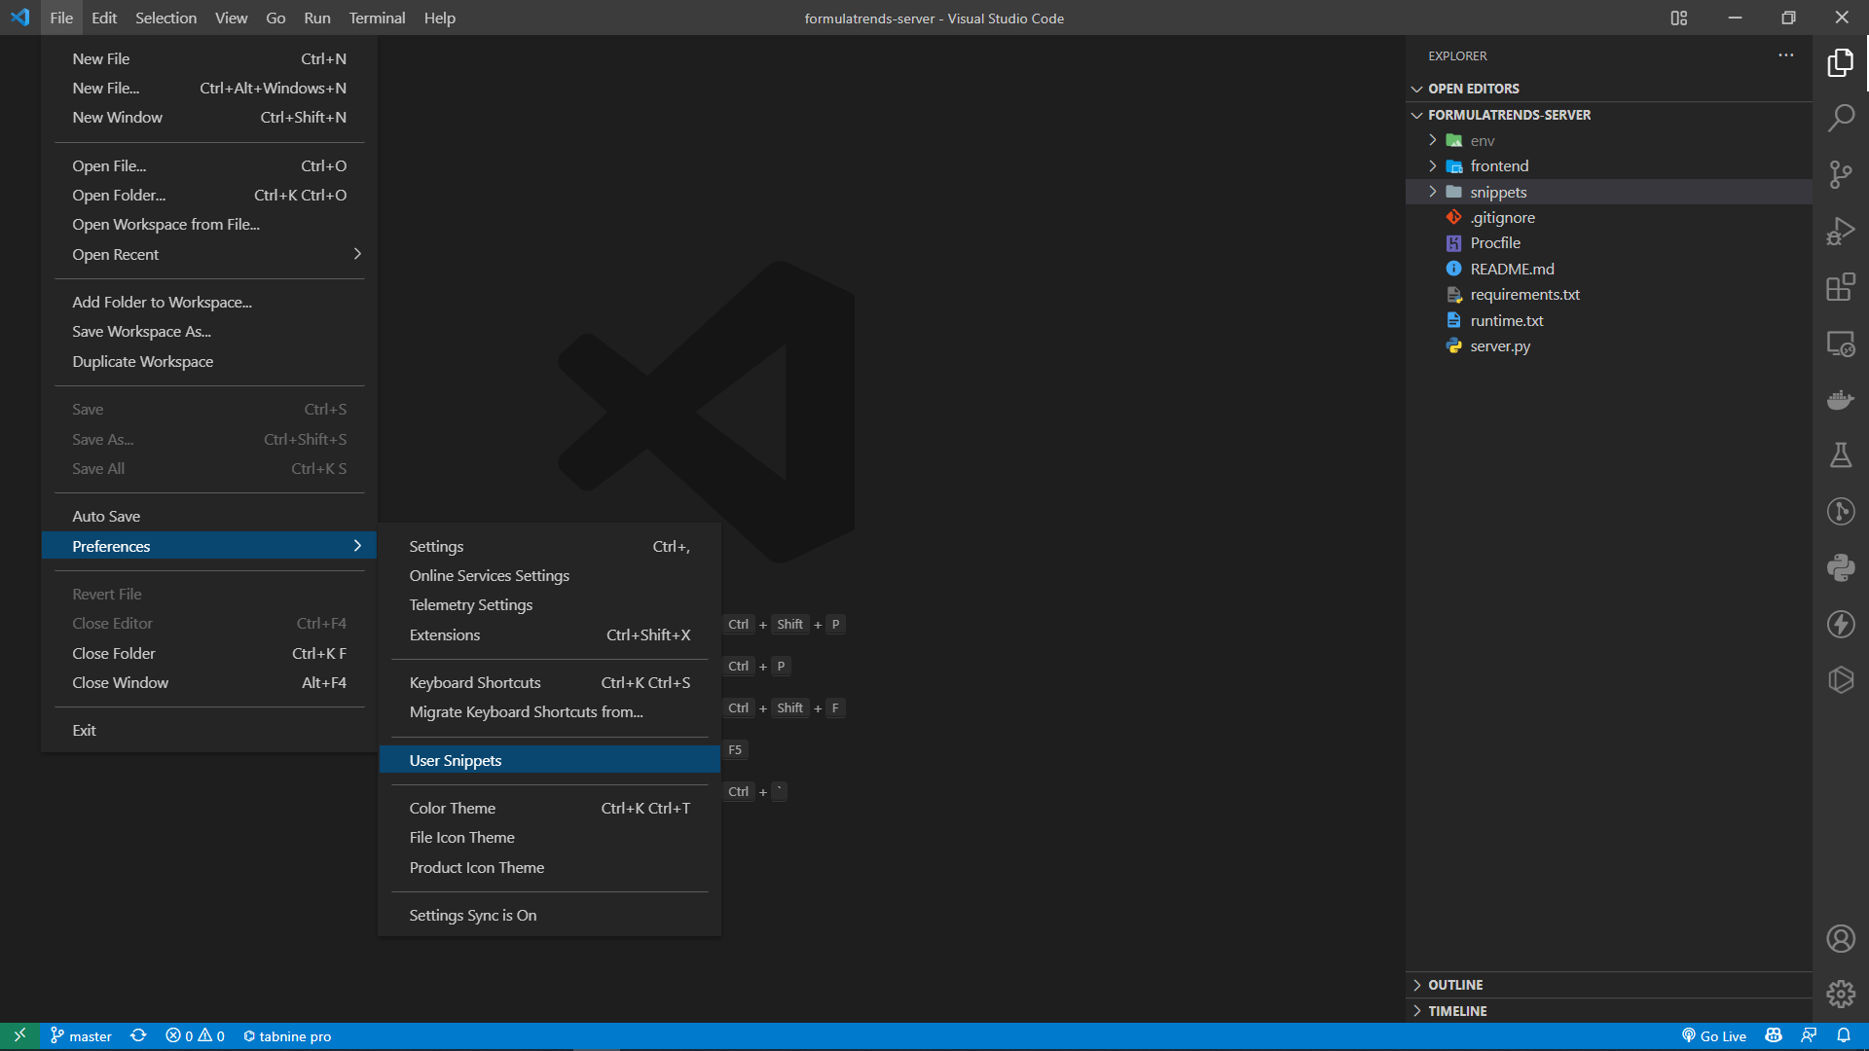Open the Accounts icon

coord(1840,938)
